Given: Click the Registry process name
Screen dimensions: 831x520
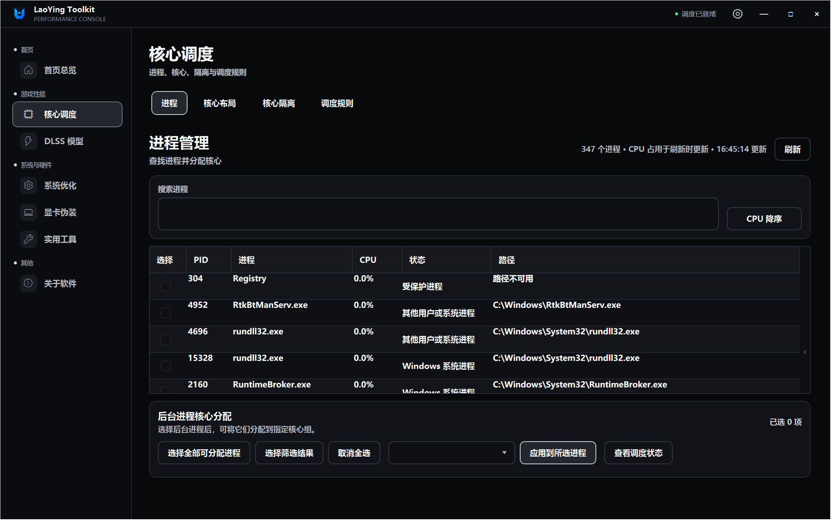Looking at the screenshot, I should (x=249, y=278).
